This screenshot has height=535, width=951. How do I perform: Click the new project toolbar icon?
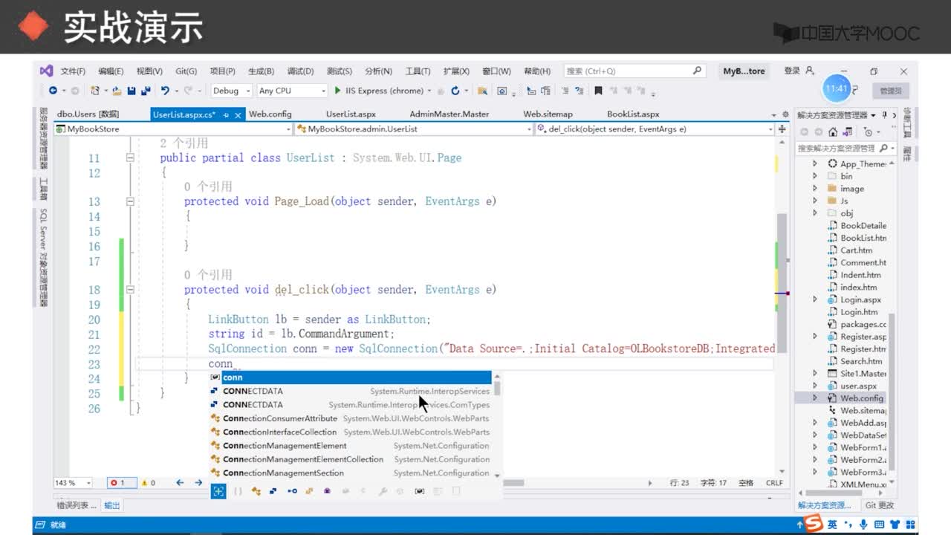point(95,91)
